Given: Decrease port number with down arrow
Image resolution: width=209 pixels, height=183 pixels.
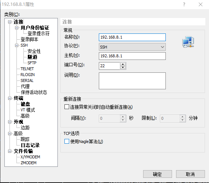Looking at the screenshot, I should click(x=123, y=67).
